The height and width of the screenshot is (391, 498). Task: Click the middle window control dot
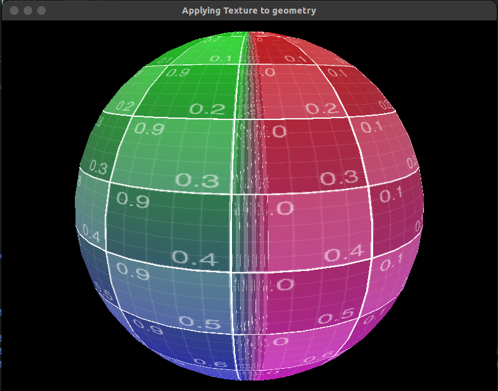pyautogui.click(x=27, y=11)
